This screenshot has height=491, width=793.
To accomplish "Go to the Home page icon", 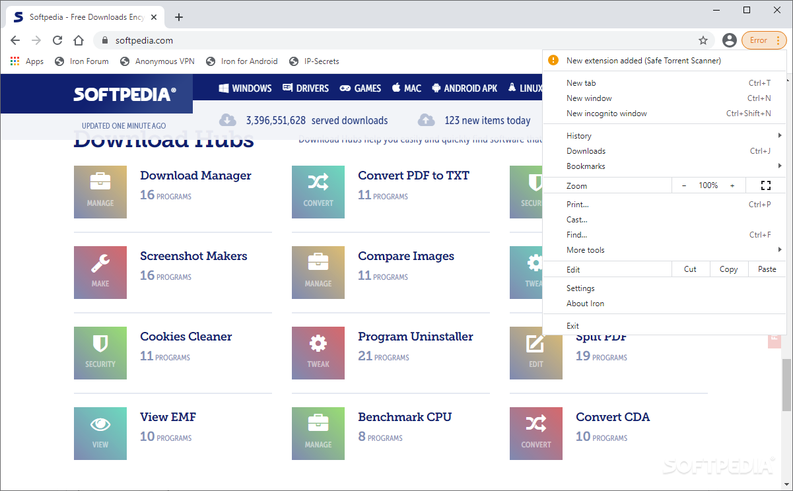I will [79, 40].
